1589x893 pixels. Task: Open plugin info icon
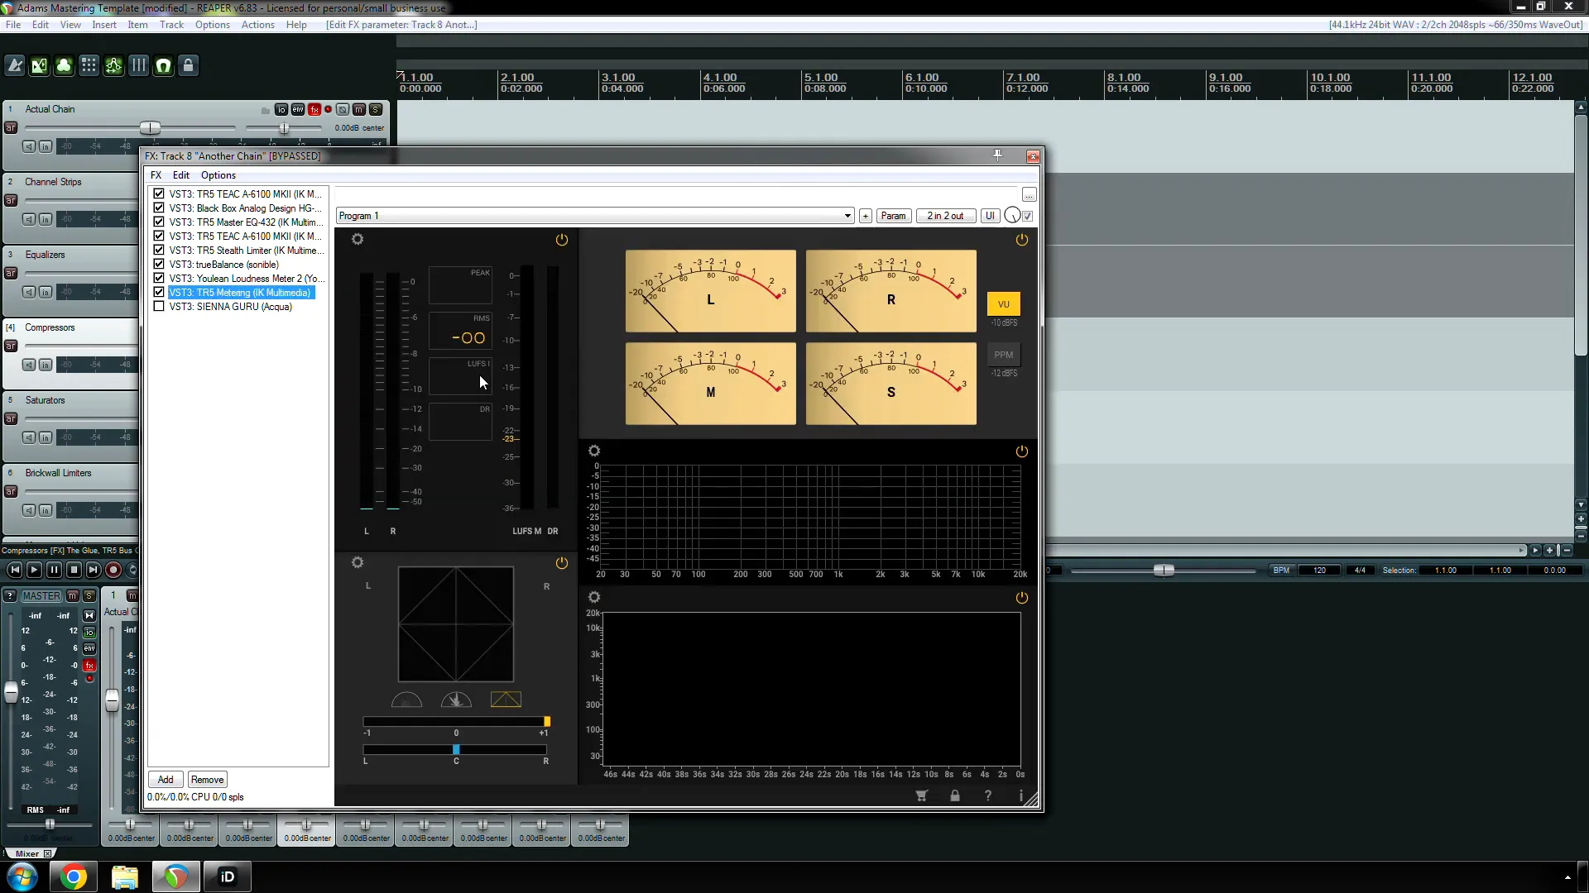[x=1021, y=795]
